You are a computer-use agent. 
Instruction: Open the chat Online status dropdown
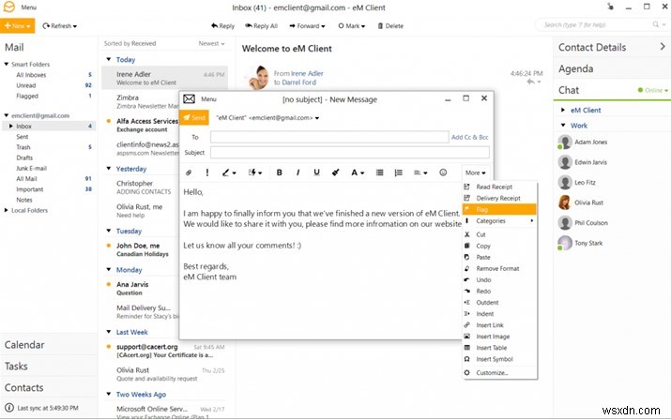click(x=653, y=90)
